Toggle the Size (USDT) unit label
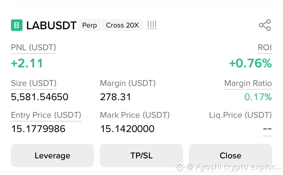283x175 pixels. (34, 83)
